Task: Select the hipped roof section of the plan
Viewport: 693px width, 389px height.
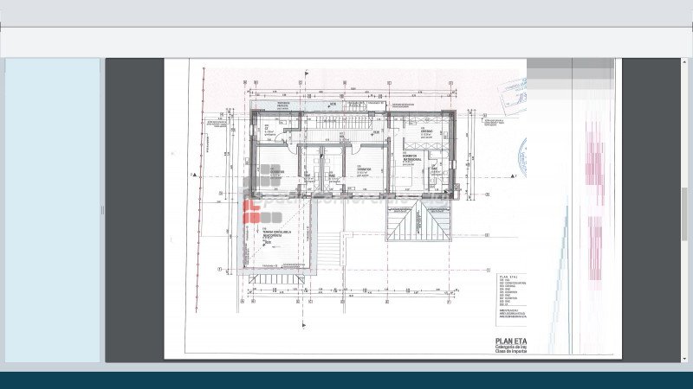Action: pyautogui.click(x=418, y=226)
